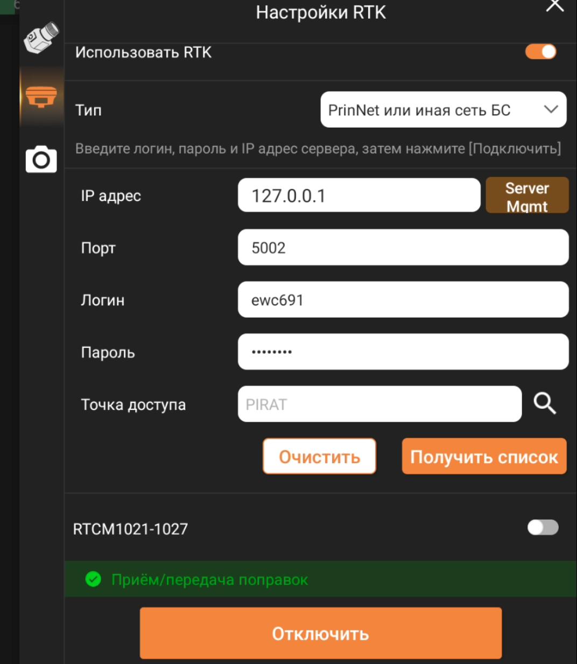
Task: Click the 'Точка доступа' PIRAT field
Action: pyautogui.click(x=379, y=404)
